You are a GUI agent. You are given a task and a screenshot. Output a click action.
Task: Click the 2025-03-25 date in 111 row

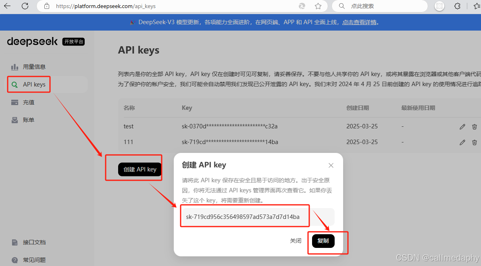362,142
